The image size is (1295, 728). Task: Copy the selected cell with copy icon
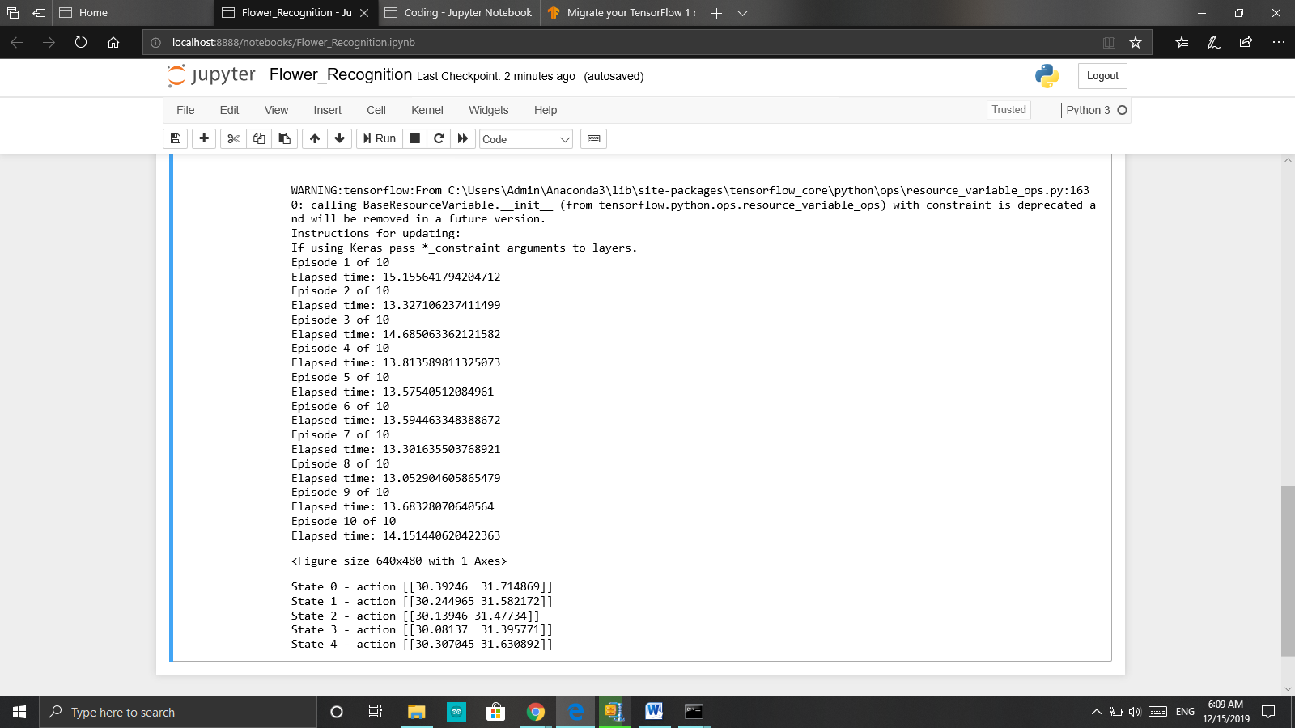pos(258,138)
